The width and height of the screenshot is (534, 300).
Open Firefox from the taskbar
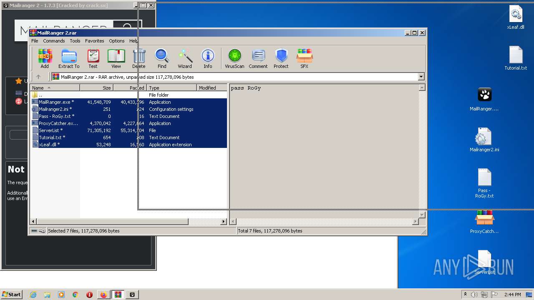coord(103,295)
